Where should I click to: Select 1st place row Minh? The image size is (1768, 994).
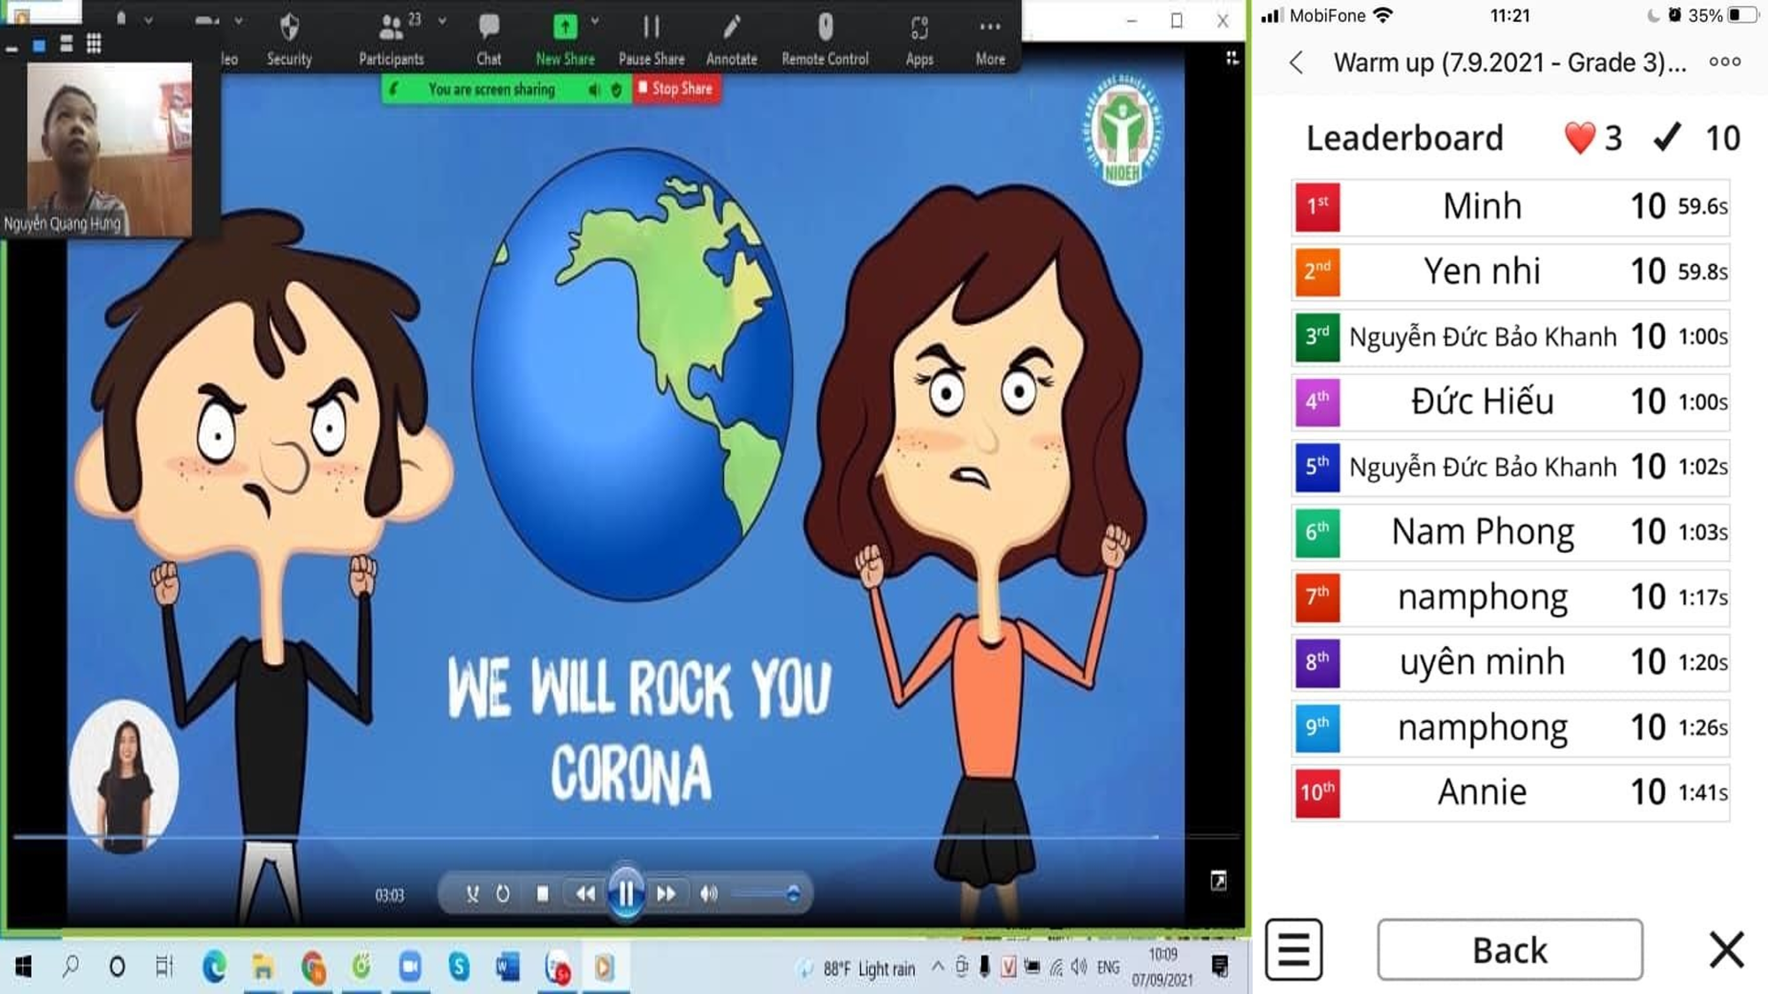[1510, 208]
